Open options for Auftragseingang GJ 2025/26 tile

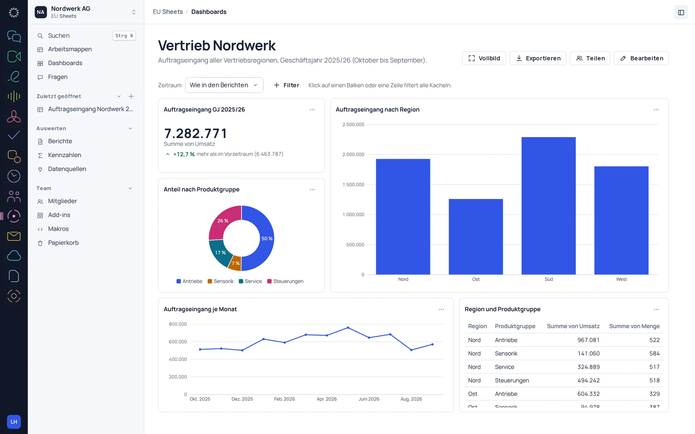click(x=312, y=110)
